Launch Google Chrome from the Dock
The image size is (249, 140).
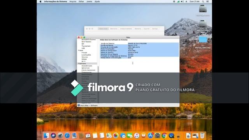164,135
